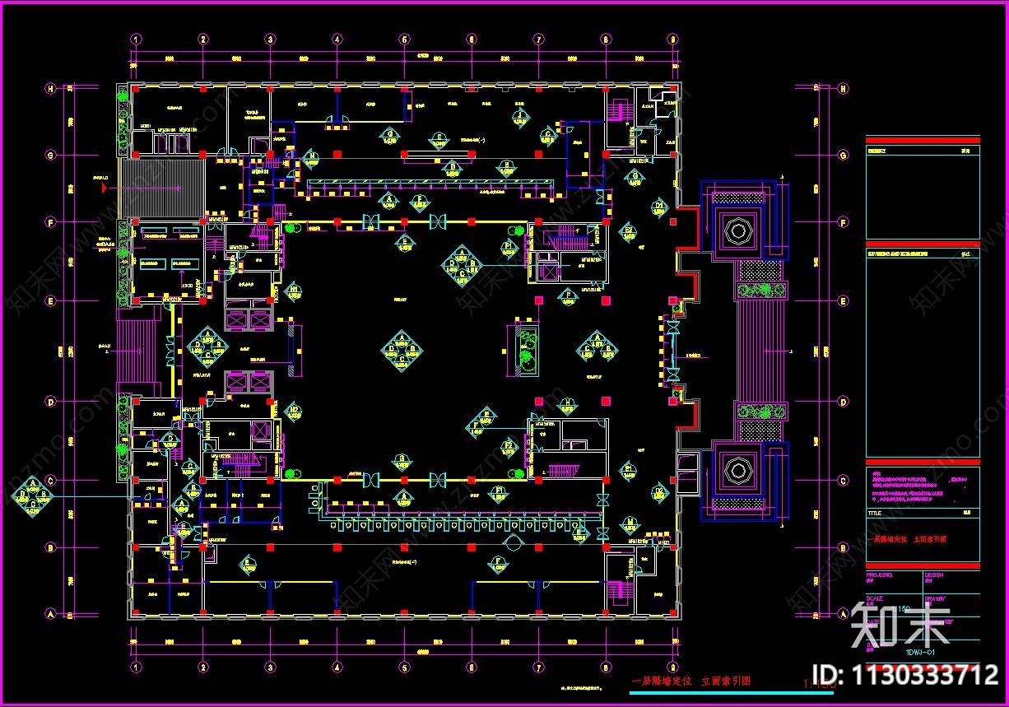Click the lower octagonal pavilion symbol
The height and width of the screenshot is (707, 1009).
click(x=738, y=469)
